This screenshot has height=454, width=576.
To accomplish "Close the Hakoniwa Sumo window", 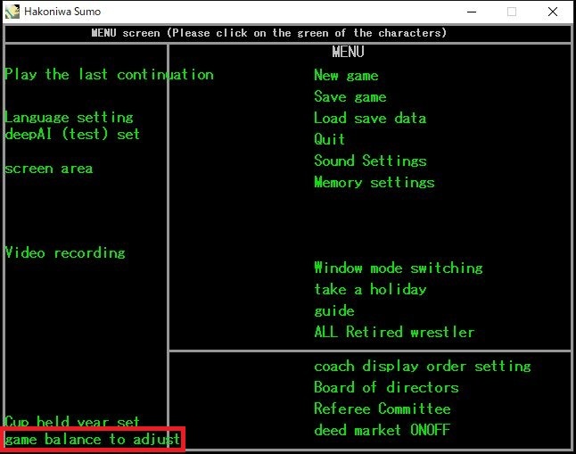I will pyautogui.click(x=553, y=12).
